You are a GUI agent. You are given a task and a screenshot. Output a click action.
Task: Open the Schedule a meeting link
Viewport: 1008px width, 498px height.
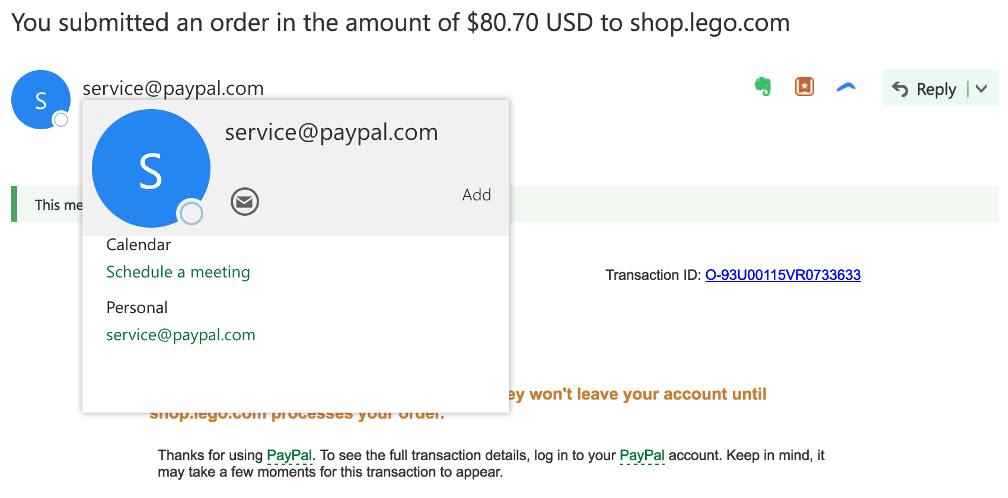178,272
